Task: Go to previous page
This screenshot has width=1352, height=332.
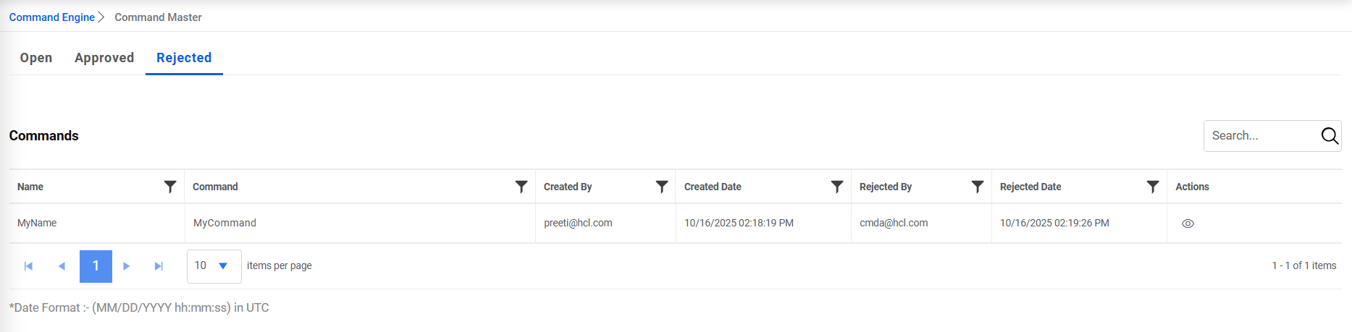Action: tap(62, 266)
